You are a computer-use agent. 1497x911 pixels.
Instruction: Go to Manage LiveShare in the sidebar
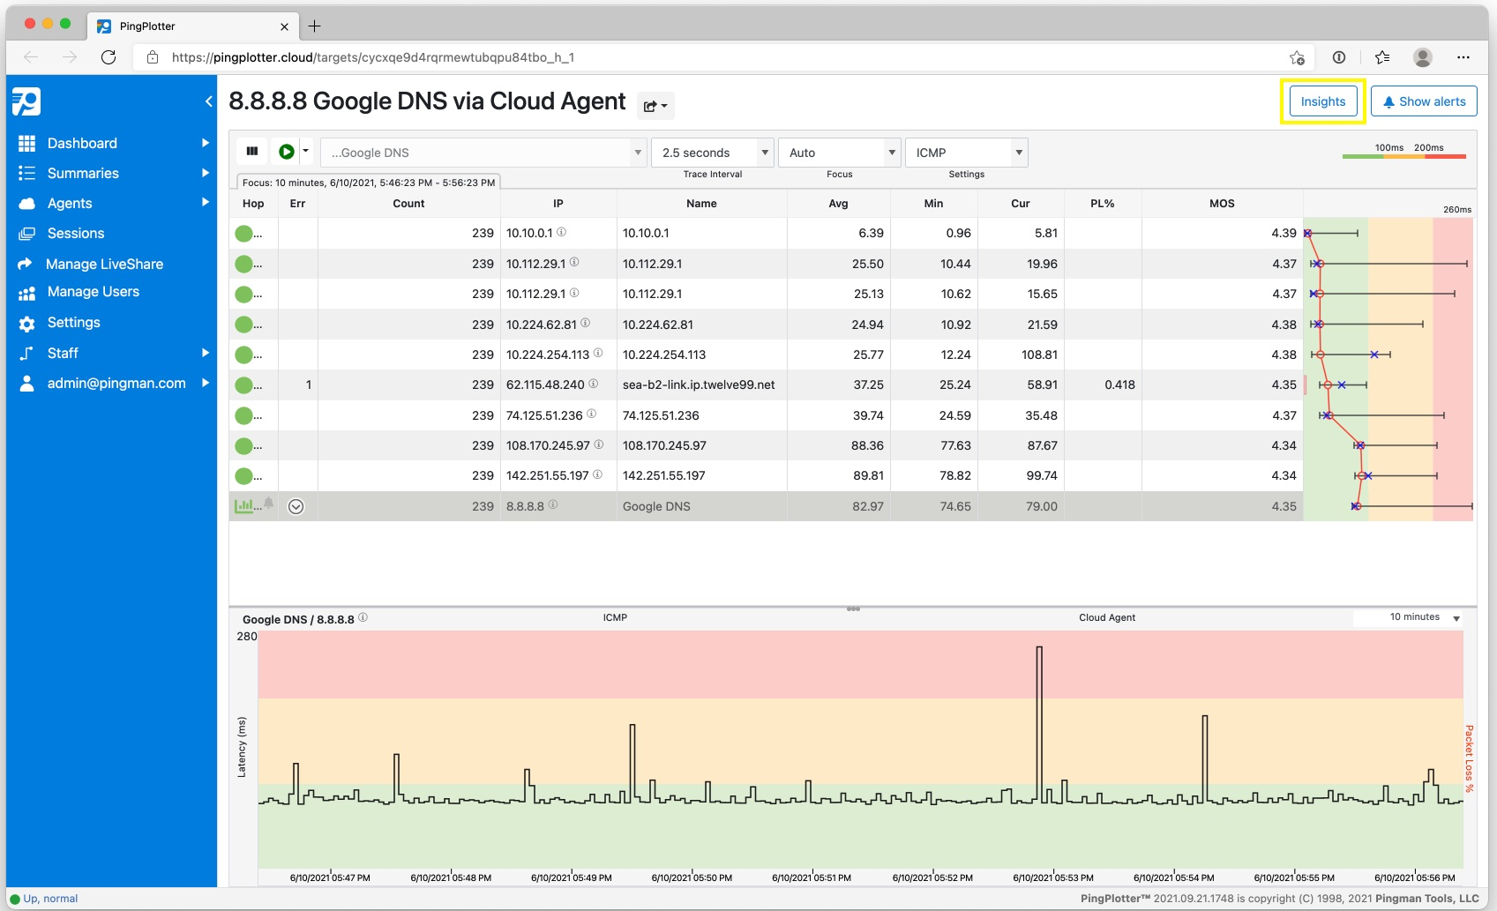pyautogui.click(x=104, y=264)
